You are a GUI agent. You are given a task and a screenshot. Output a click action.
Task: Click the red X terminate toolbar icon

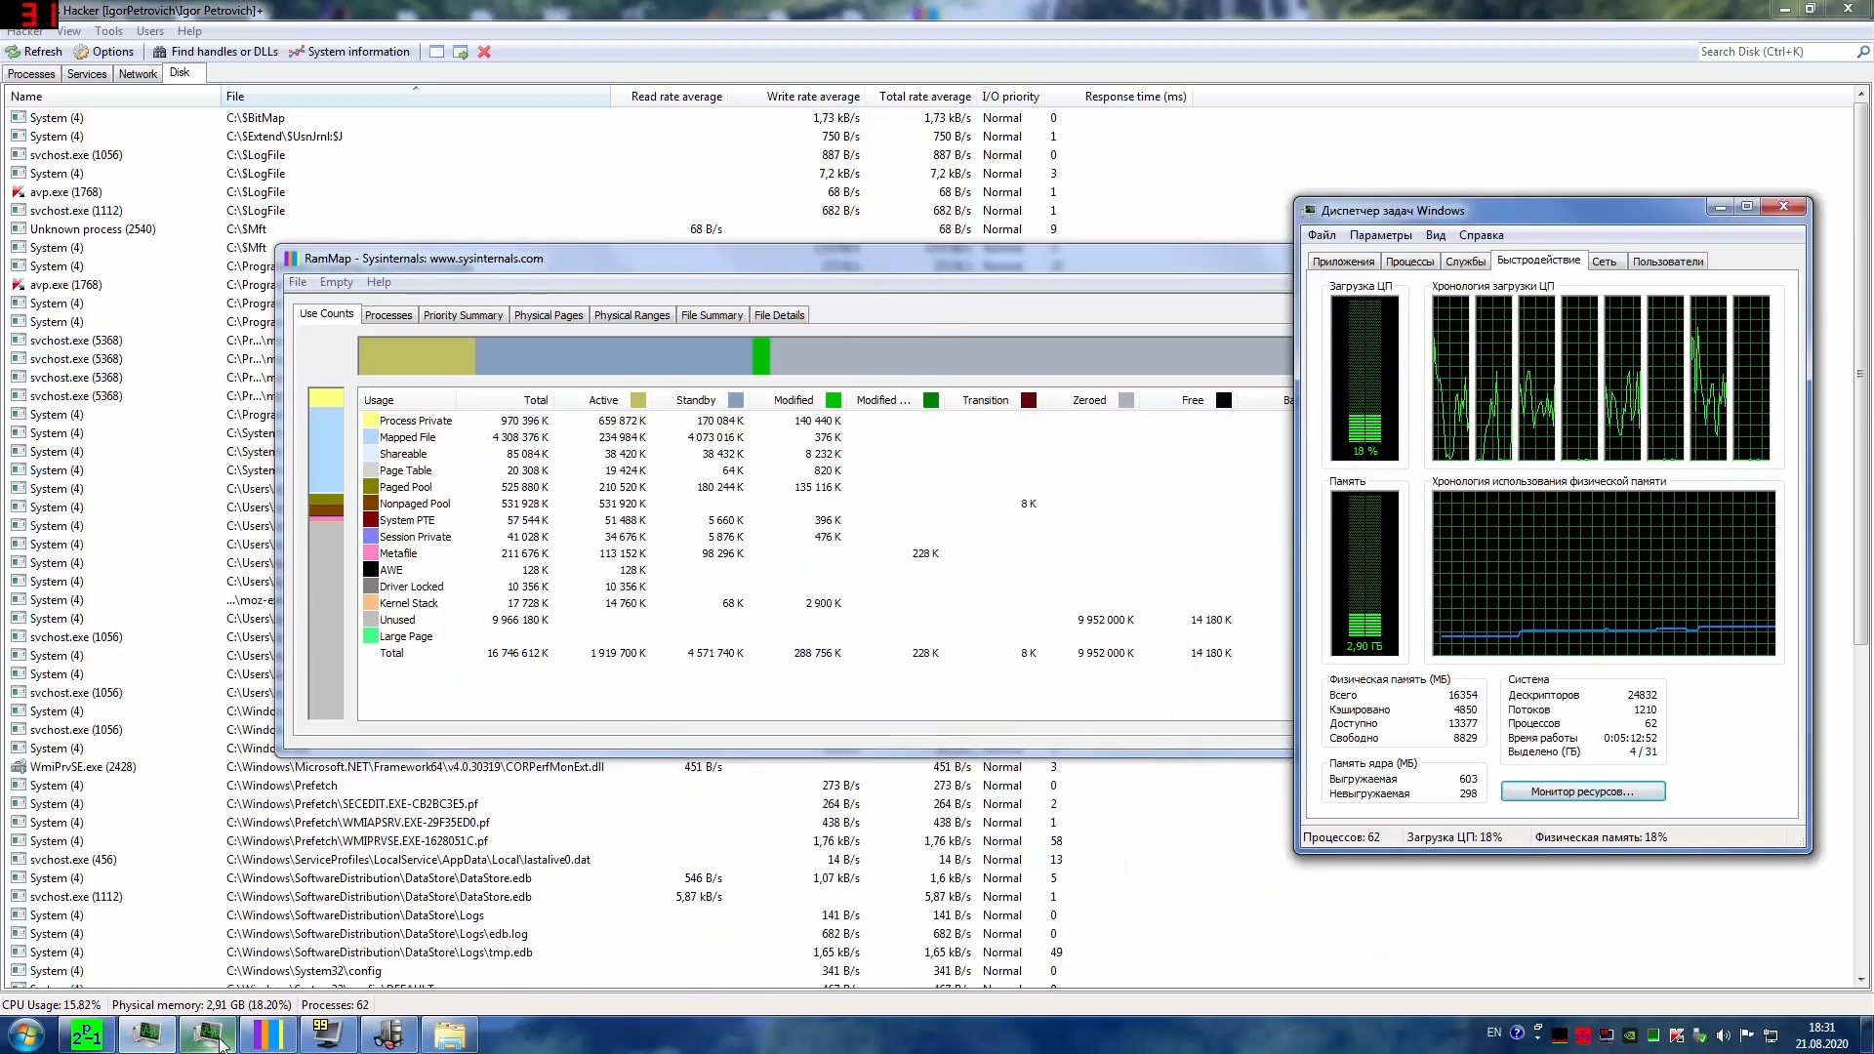tap(484, 52)
